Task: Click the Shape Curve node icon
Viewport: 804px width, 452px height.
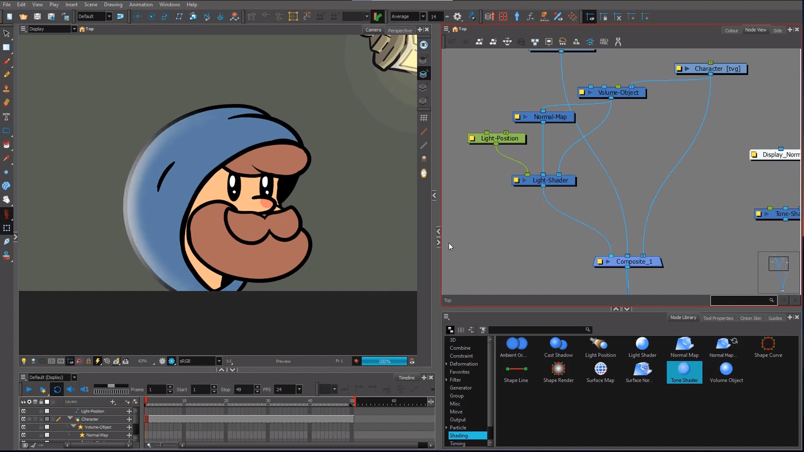Action: click(768, 344)
